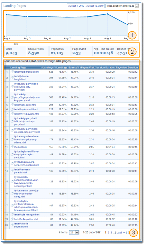Open external link icon for /artist/heidi-montag.html
The height and width of the screenshot is (246, 146).
[x=12, y=72]
